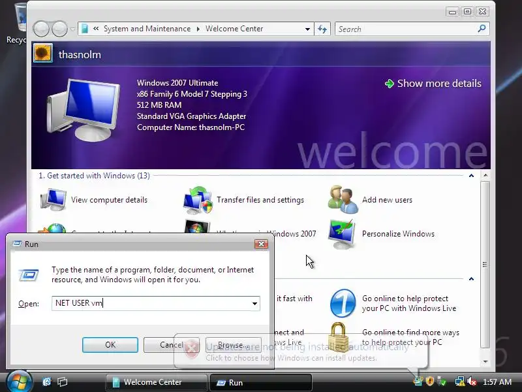Click the Back navigation button
Screen dimensions: 522x392
(42, 29)
